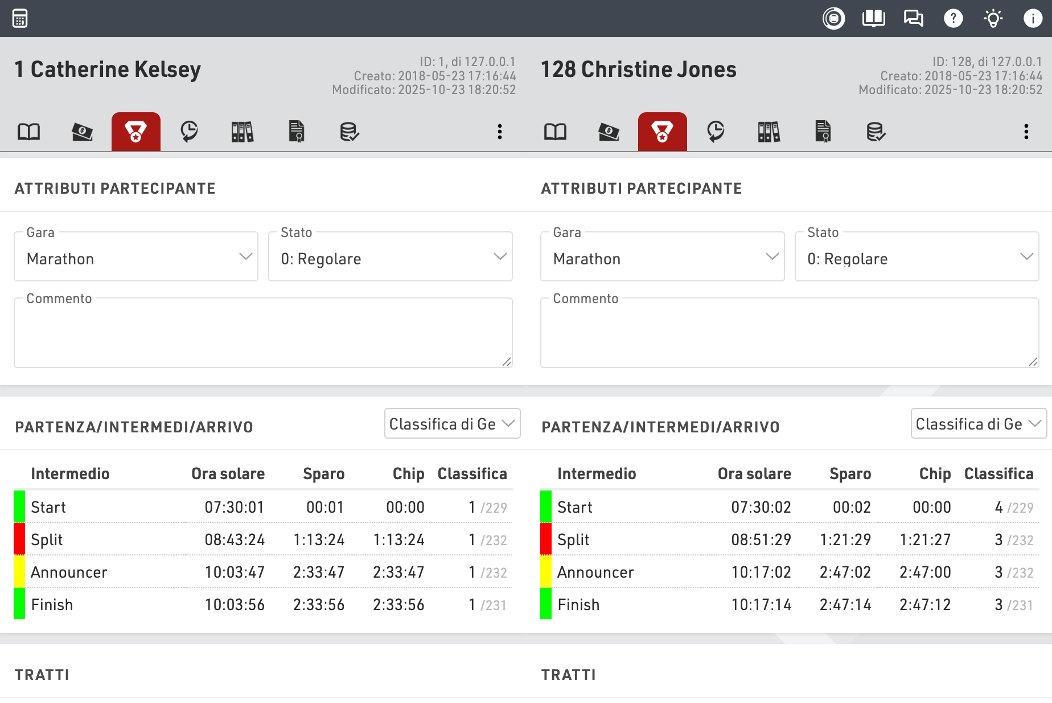Open the certificate document icon for Christine Jones
The width and height of the screenshot is (1052, 703).
click(x=823, y=132)
